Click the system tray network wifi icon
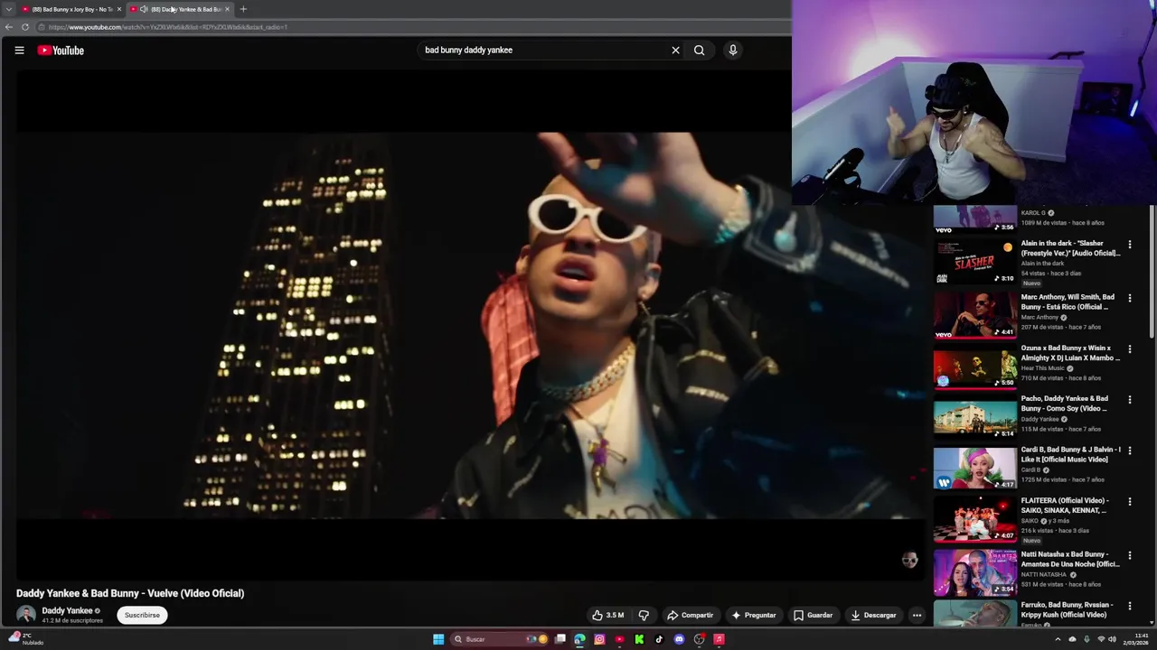The image size is (1157, 650). click(x=1100, y=639)
